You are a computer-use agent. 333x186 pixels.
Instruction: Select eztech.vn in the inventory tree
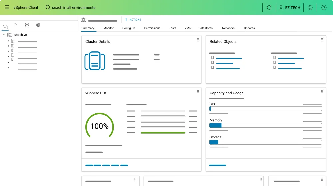point(20,35)
